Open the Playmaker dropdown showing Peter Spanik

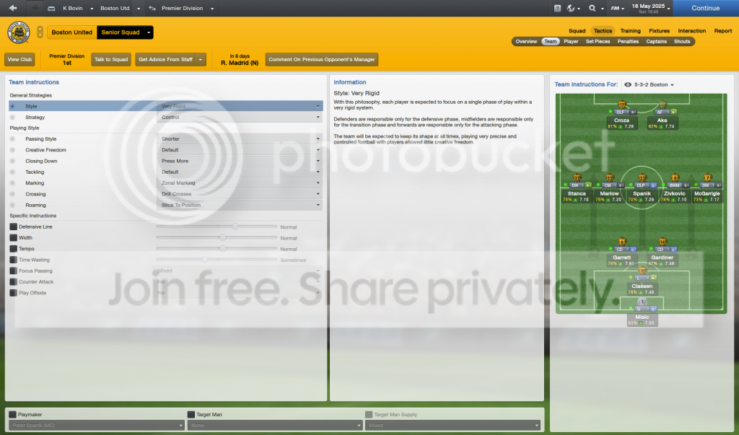[96, 425]
